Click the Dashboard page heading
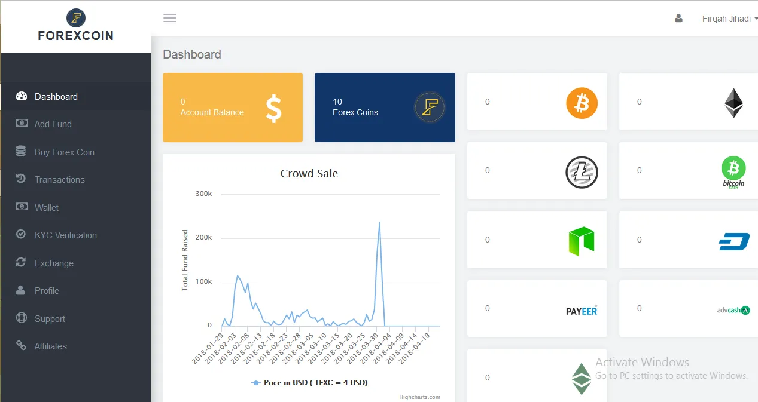This screenshot has width=758, height=402. pos(192,54)
